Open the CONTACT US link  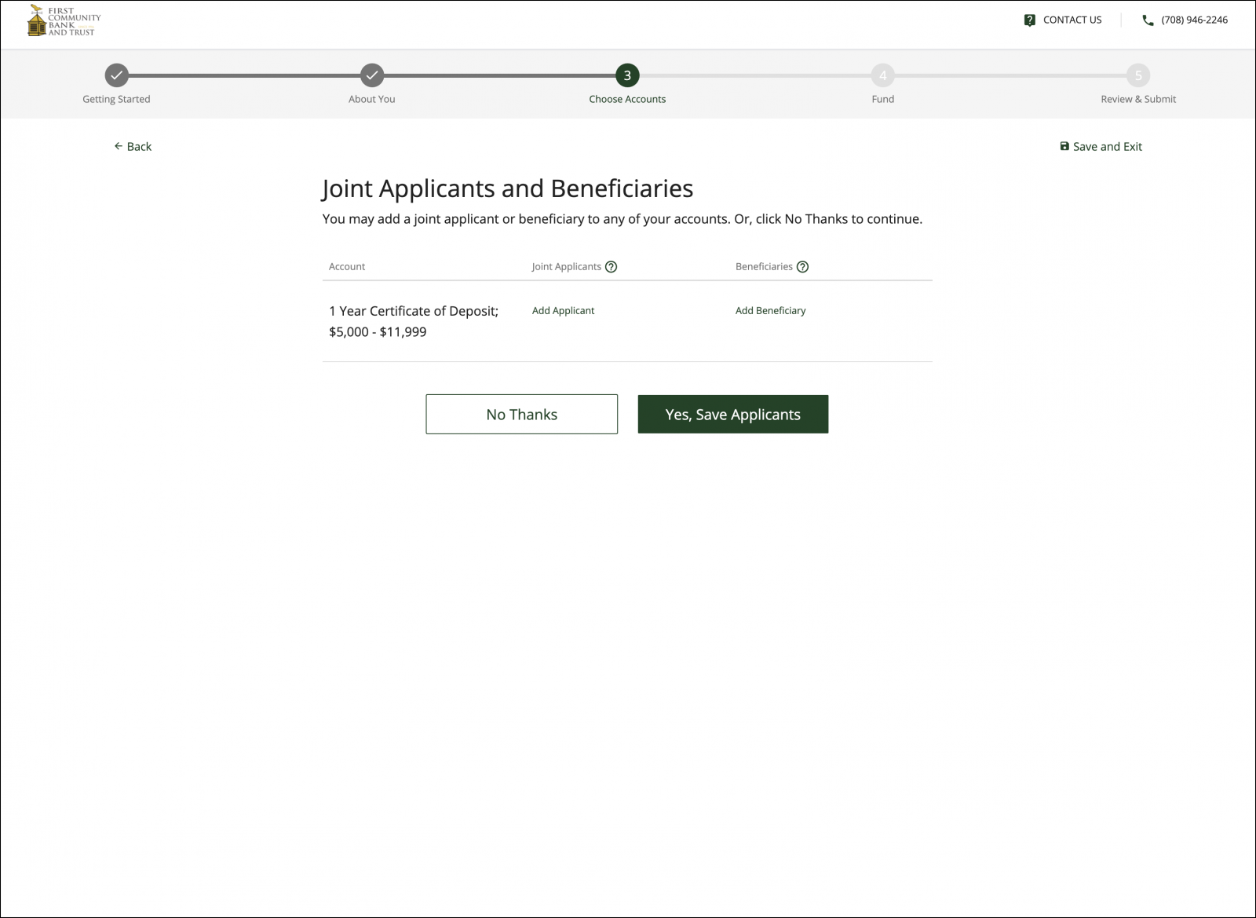(1072, 20)
